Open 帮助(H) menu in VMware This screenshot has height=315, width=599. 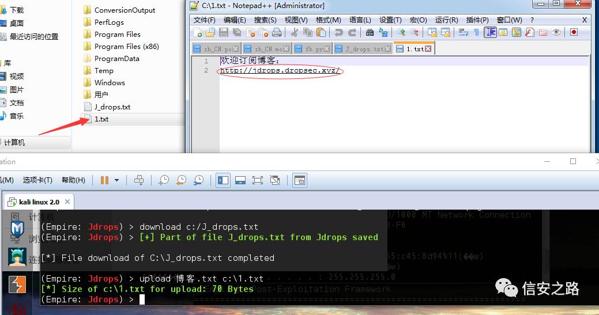(73, 180)
